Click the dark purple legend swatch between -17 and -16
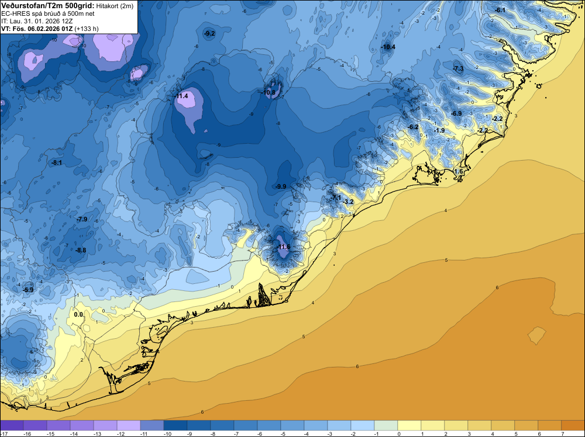Image resolution: width=585 pixels, height=437 pixels. coord(12,425)
